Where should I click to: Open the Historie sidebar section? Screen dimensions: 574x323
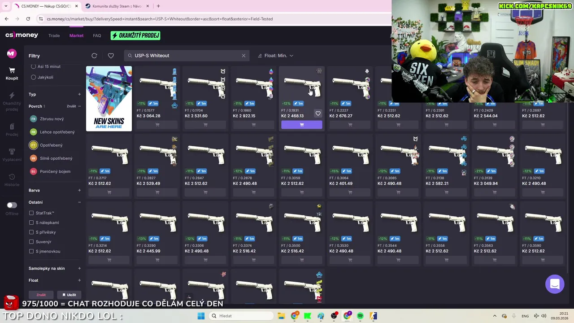coord(12,180)
